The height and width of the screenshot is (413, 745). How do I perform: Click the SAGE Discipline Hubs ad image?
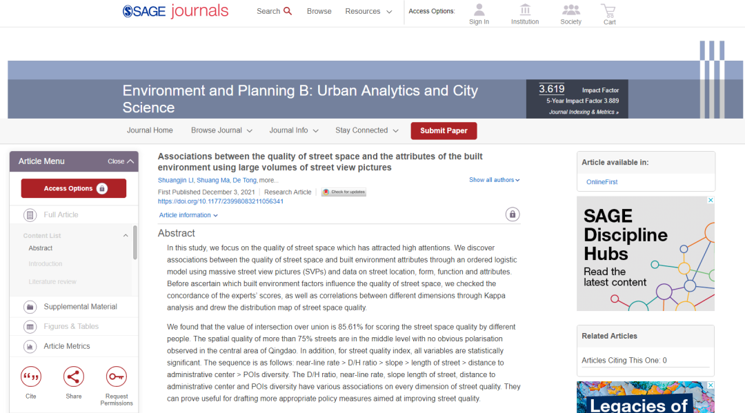pyautogui.click(x=646, y=254)
